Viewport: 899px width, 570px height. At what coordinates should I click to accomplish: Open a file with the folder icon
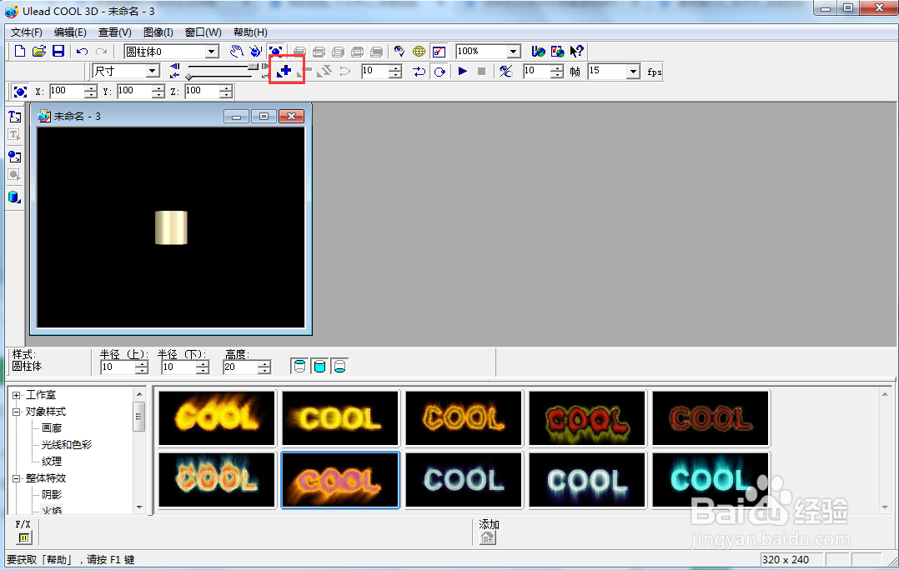coord(38,52)
